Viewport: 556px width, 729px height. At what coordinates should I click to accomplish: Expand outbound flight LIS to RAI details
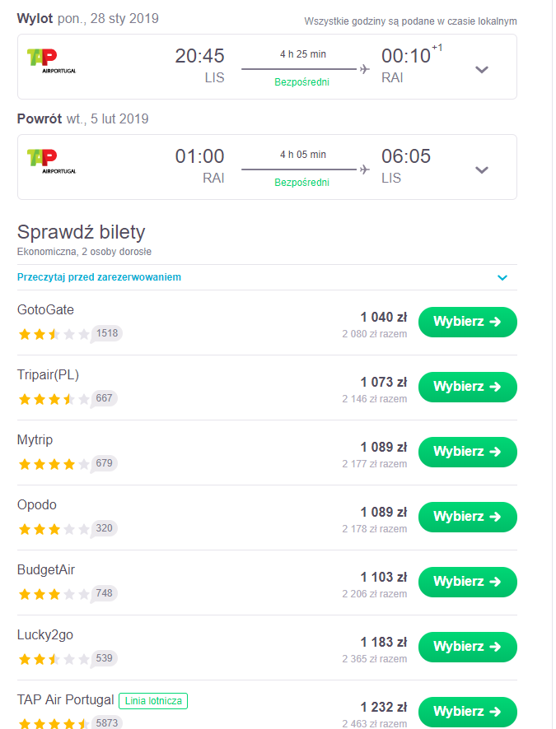click(482, 70)
